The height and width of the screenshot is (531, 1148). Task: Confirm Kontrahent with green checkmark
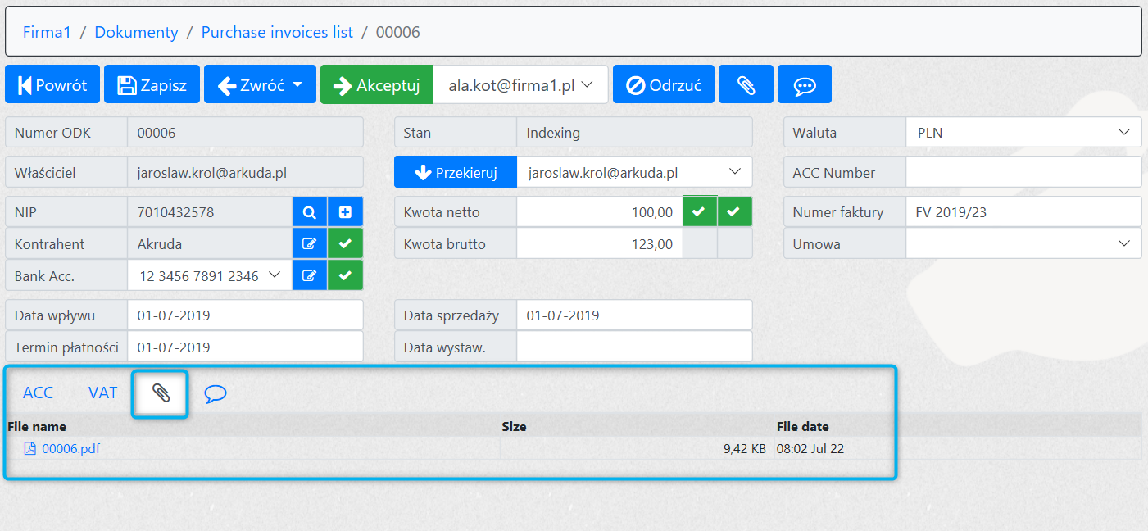coord(345,244)
